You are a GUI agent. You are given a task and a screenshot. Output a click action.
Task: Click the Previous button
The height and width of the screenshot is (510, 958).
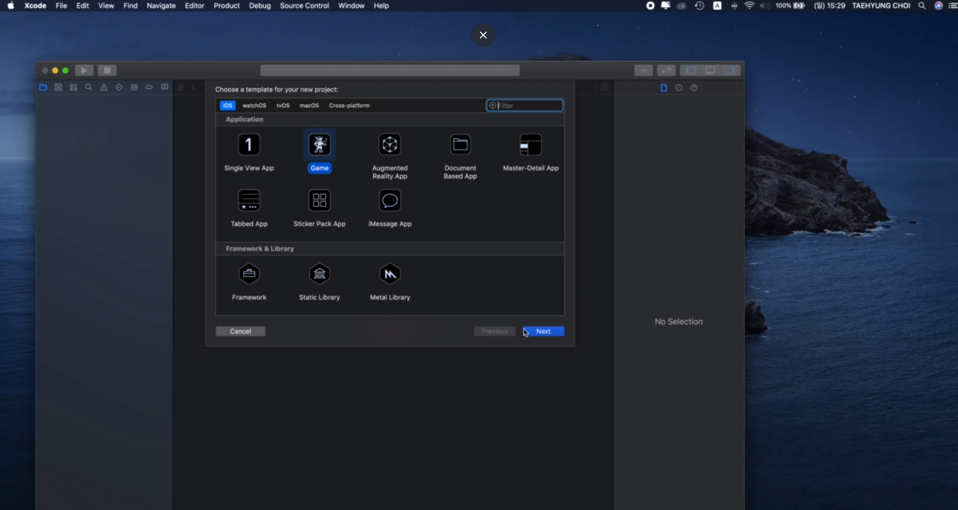point(494,331)
